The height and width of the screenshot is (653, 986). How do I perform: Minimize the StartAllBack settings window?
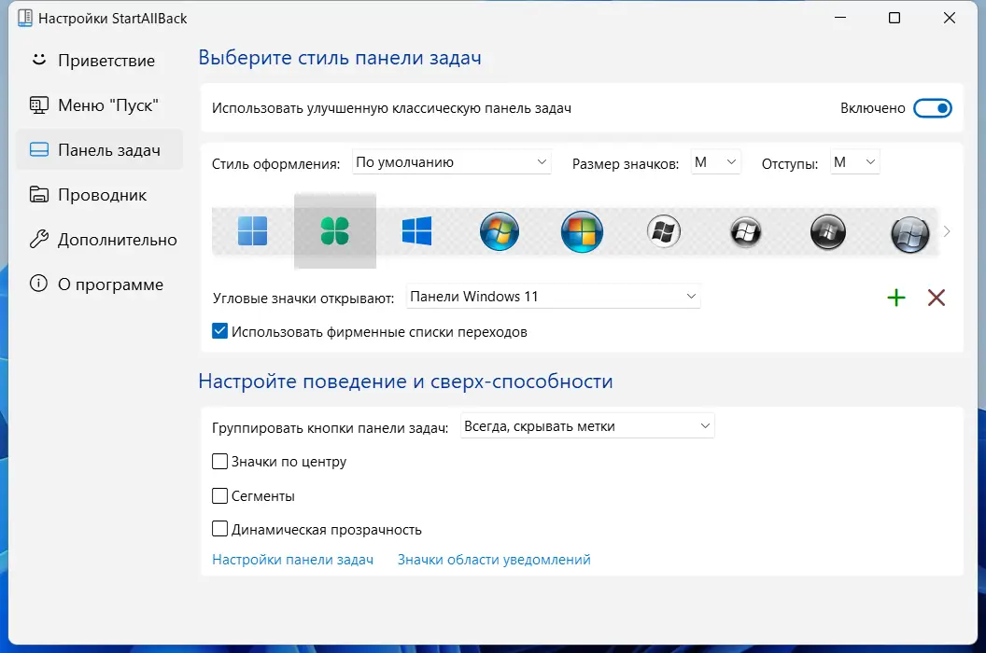[x=840, y=18]
